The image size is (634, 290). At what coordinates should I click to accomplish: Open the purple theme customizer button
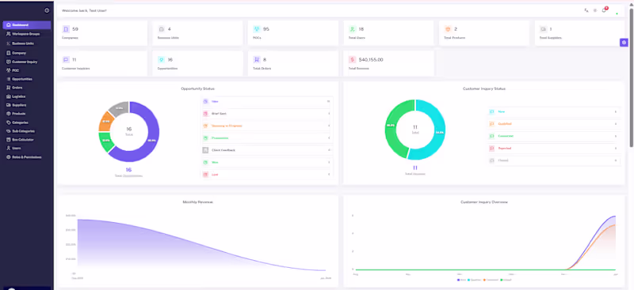point(624,43)
